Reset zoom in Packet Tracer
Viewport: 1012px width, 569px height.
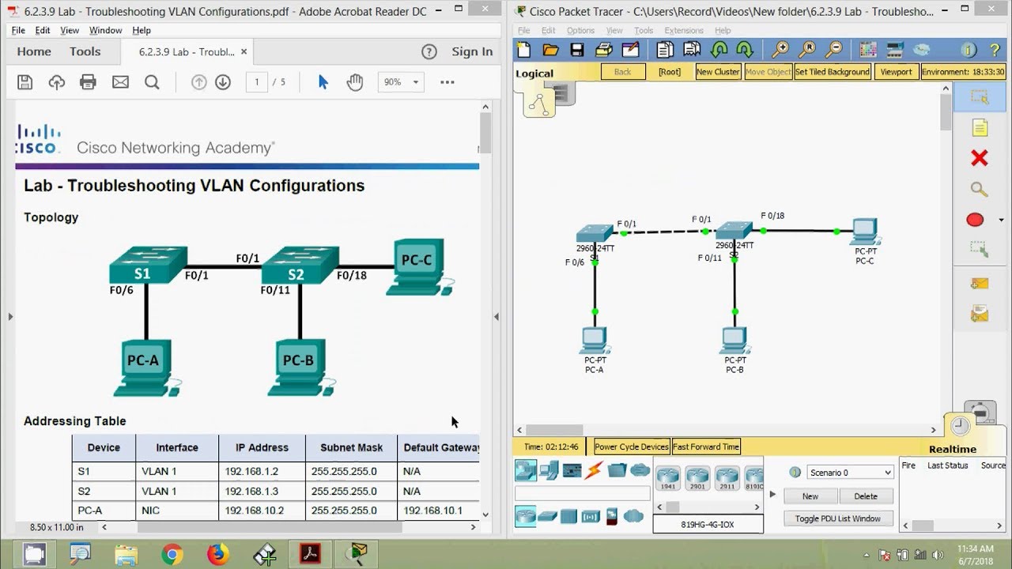coord(807,50)
